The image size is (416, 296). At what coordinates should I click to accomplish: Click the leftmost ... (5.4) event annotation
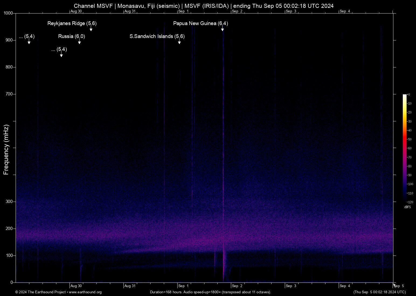click(x=27, y=37)
